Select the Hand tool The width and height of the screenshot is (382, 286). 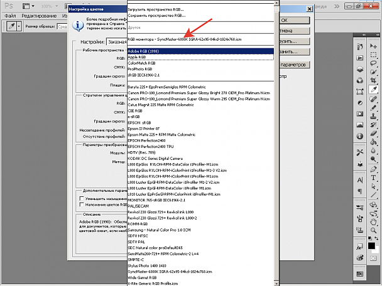tap(373, 222)
